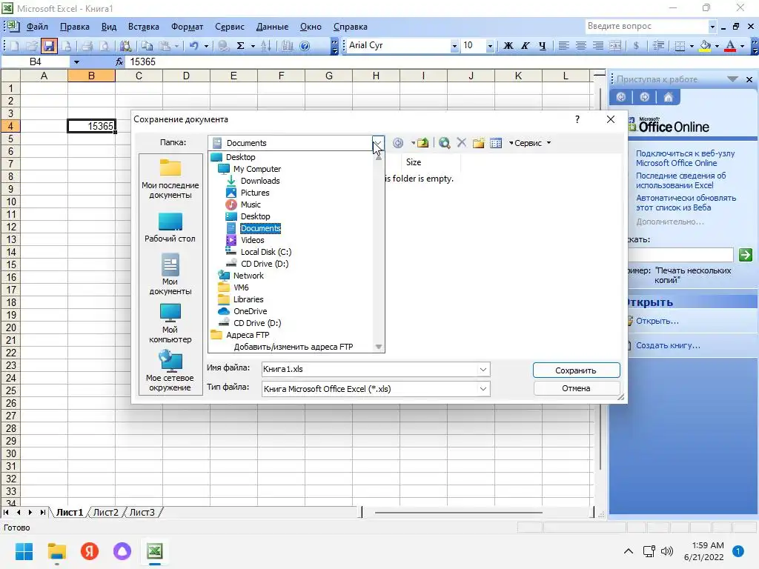Open the Тип файла dropdown list
The width and height of the screenshot is (759, 569).
483,389
